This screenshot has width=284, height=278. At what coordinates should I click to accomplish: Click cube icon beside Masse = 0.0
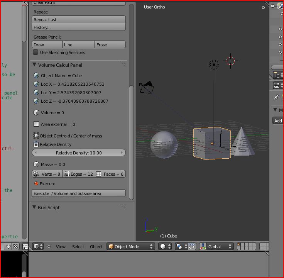[x=36, y=164]
